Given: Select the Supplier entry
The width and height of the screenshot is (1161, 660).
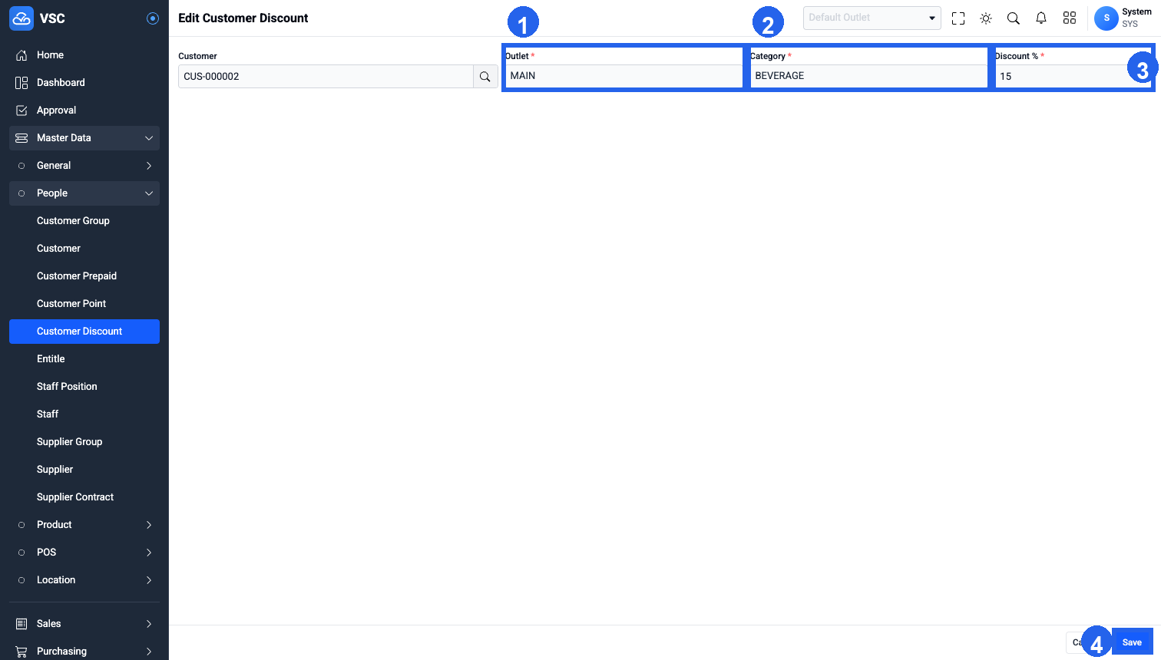Looking at the screenshot, I should [84, 470].
